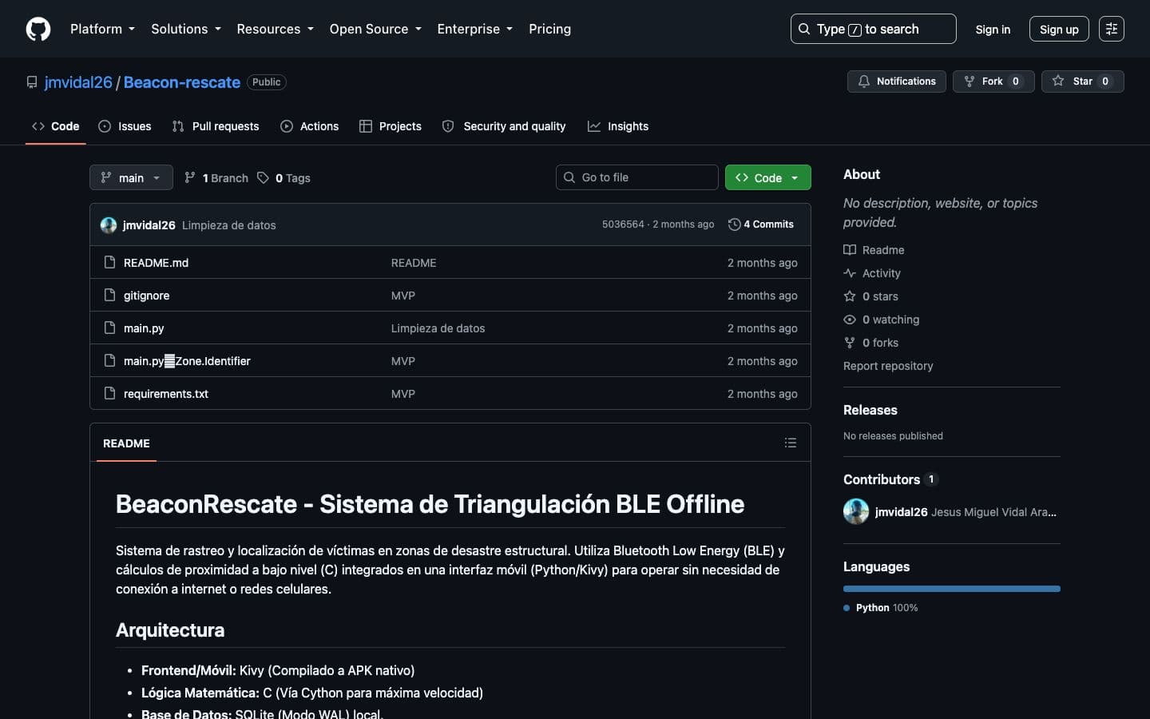Click the Arquitectura section heading

click(x=170, y=630)
